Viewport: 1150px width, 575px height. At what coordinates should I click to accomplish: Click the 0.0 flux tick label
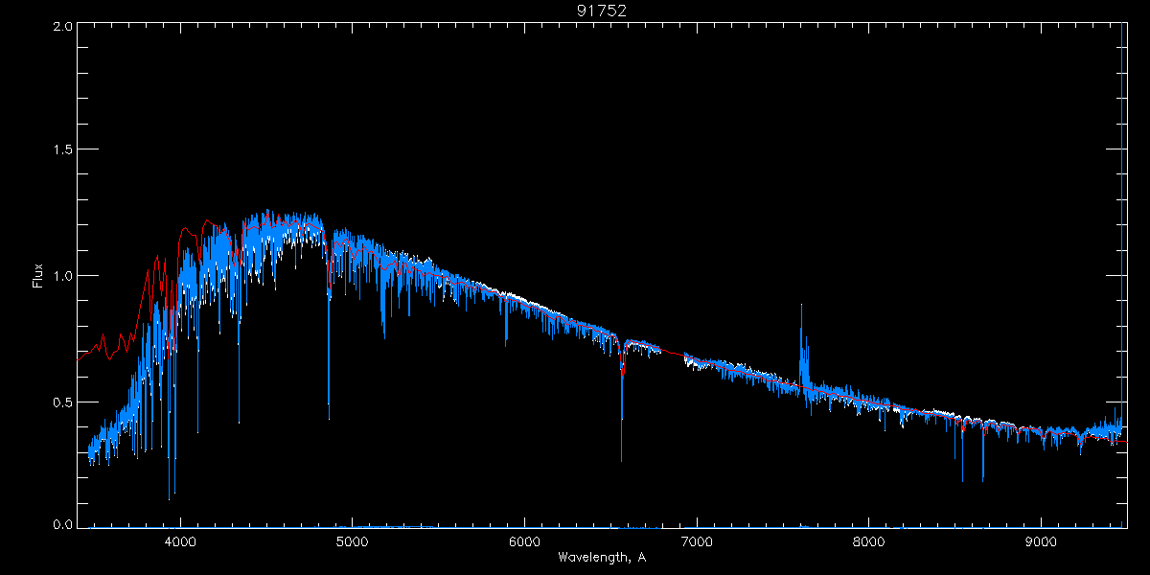[x=62, y=524]
